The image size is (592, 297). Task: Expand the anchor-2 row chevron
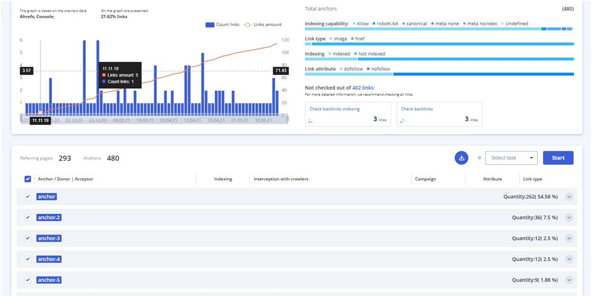coord(568,217)
